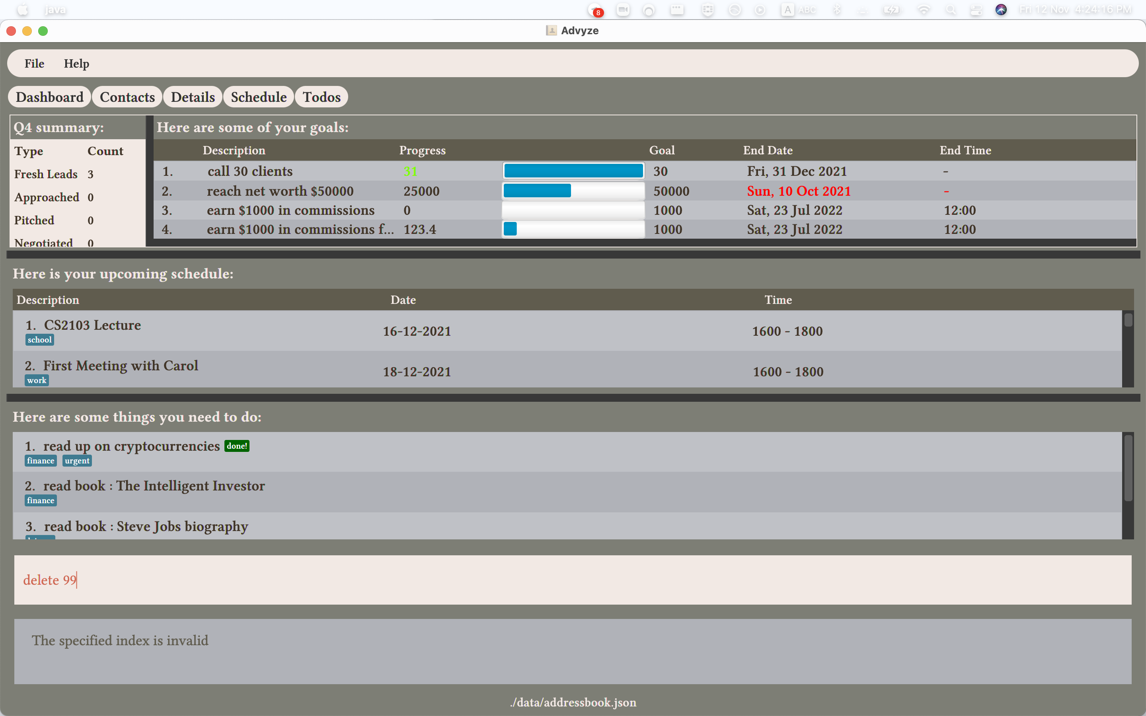Image resolution: width=1146 pixels, height=716 pixels.
Task: Open the Details tab
Action: tap(193, 97)
